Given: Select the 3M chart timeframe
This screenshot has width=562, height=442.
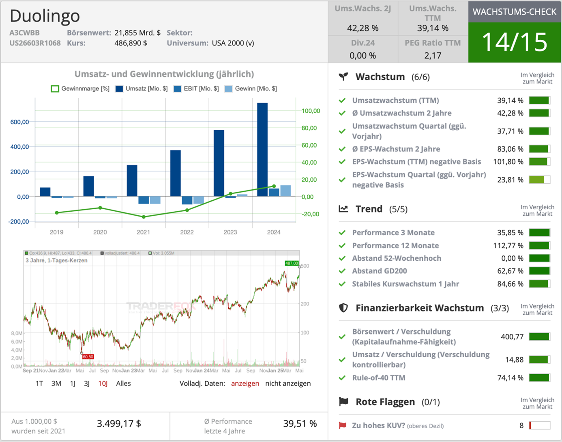Looking at the screenshot, I should [56, 383].
